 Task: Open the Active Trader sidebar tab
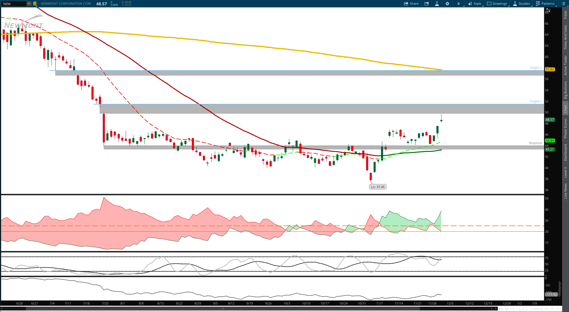[x=565, y=65]
